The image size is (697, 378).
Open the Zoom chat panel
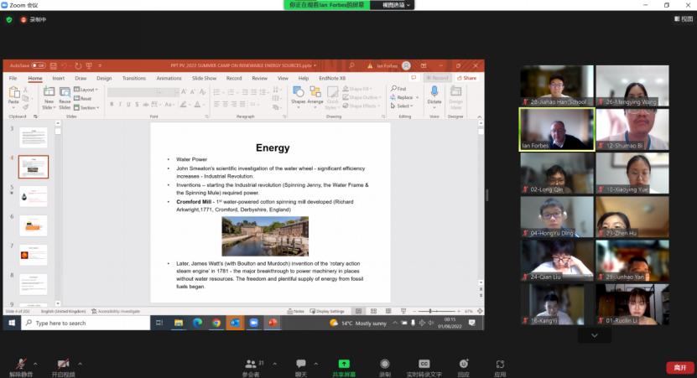click(300, 364)
